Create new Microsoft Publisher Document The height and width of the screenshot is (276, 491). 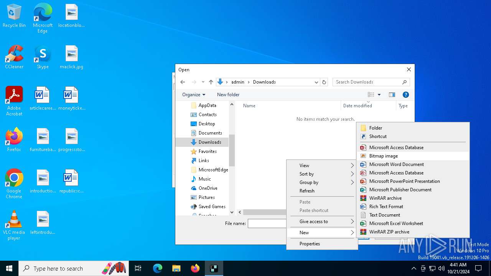(413, 190)
